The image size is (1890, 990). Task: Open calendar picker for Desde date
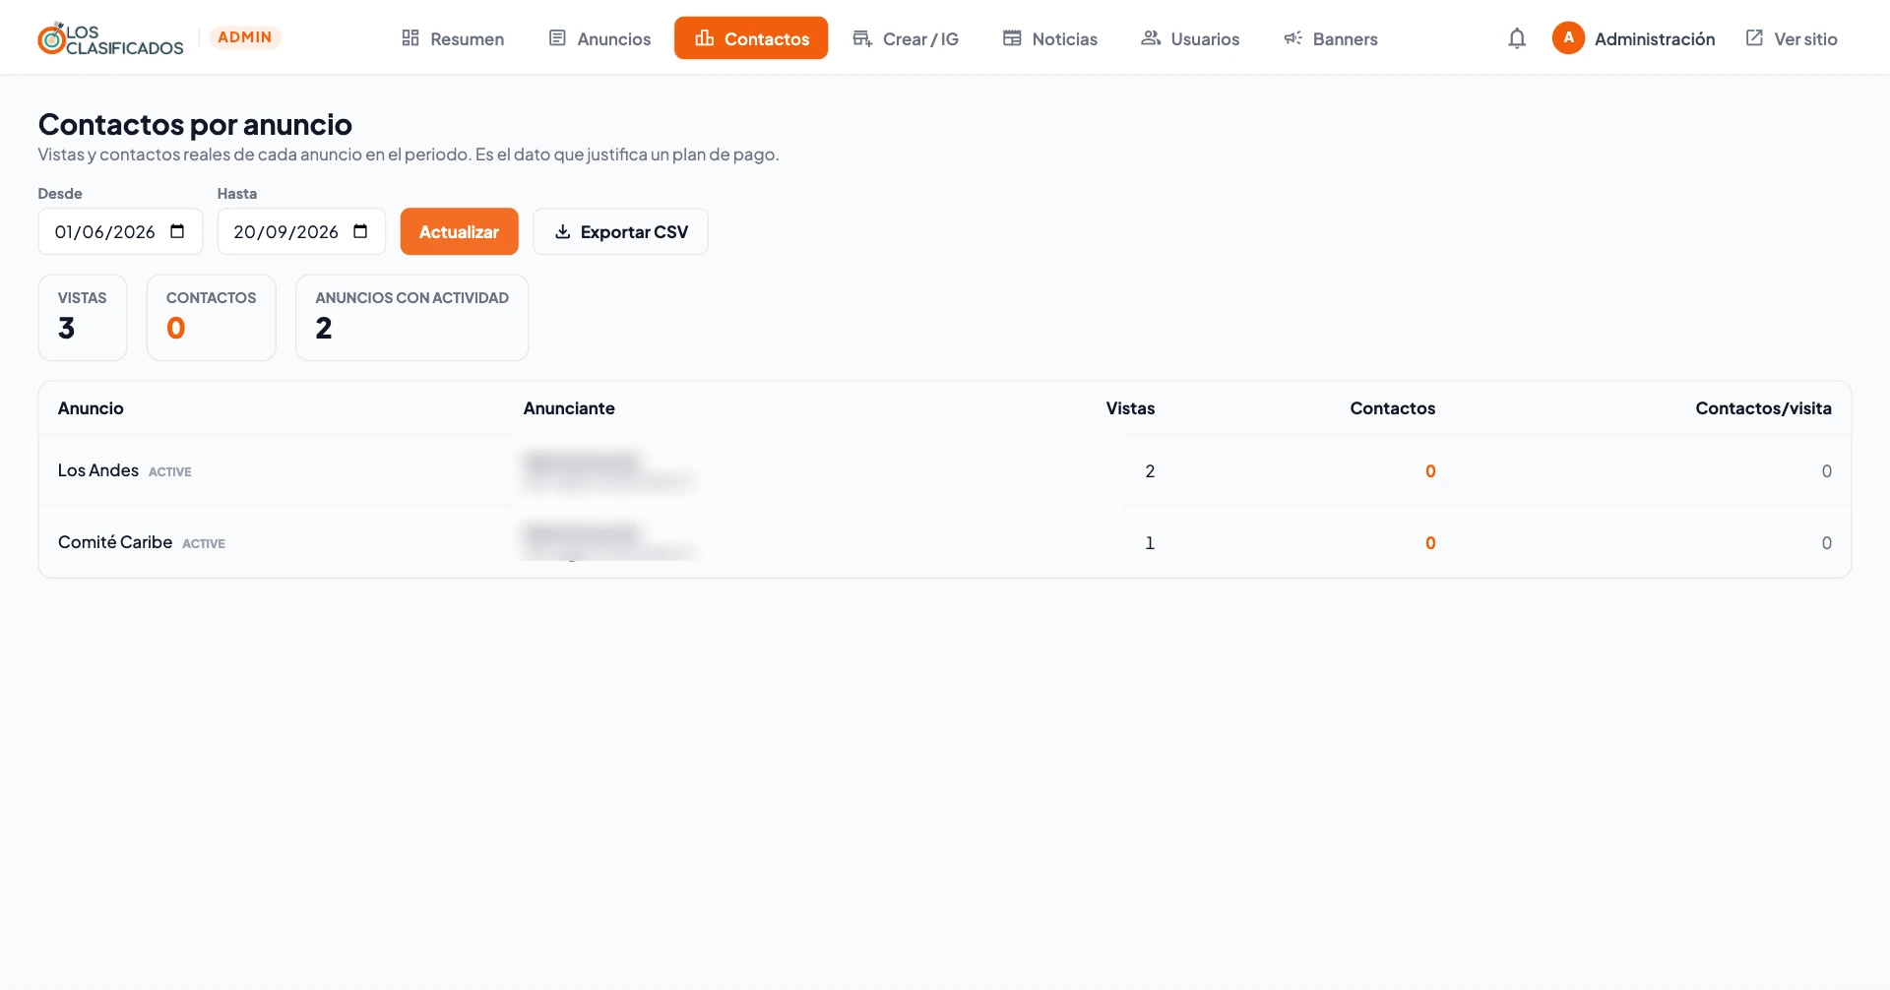pos(177,231)
